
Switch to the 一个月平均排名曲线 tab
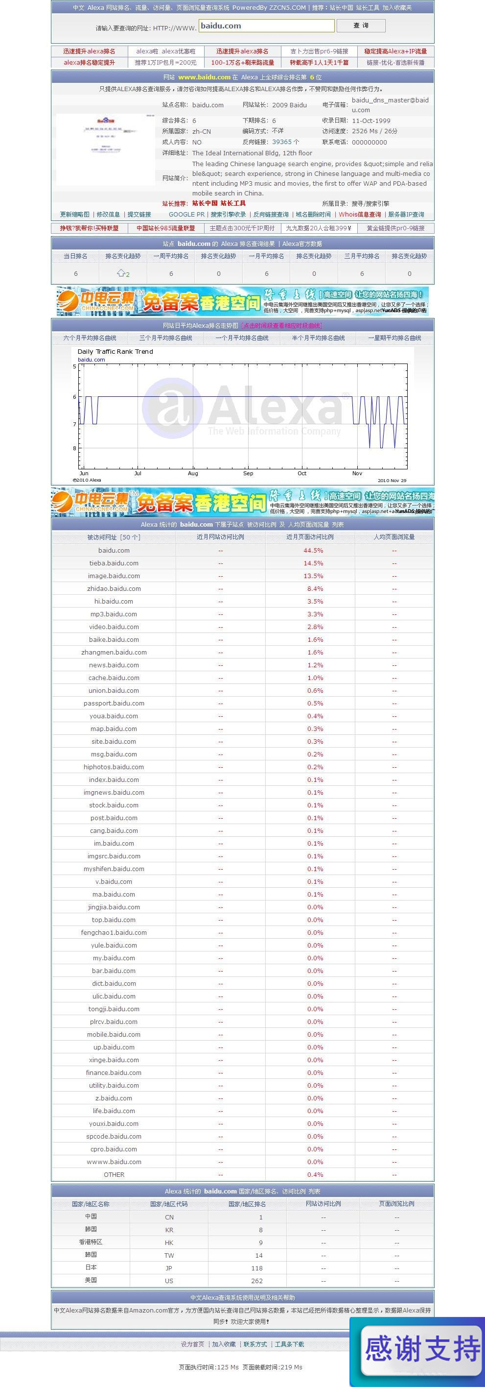(242, 339)
